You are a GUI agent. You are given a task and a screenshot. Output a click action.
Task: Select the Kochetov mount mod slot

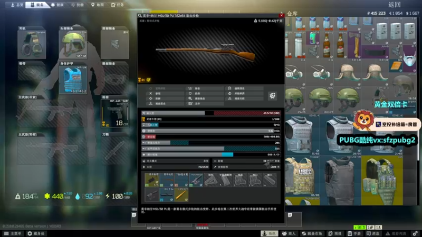196,180
